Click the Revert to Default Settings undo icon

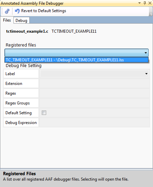click(17, 11)
